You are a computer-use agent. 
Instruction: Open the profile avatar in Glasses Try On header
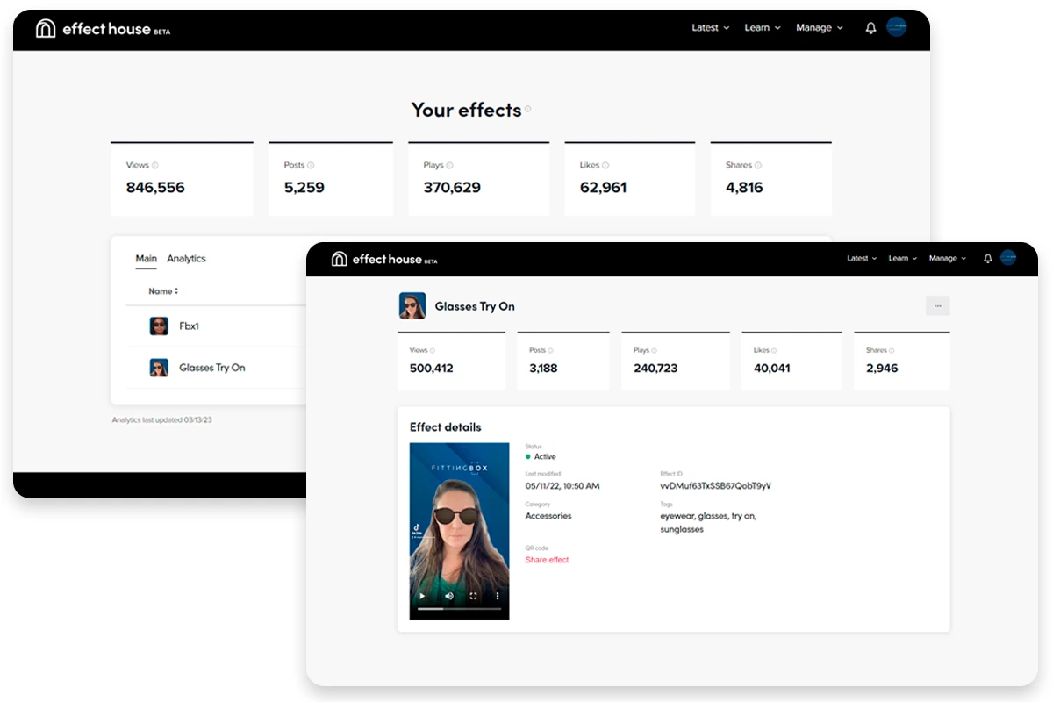[x=1007, y=258]
